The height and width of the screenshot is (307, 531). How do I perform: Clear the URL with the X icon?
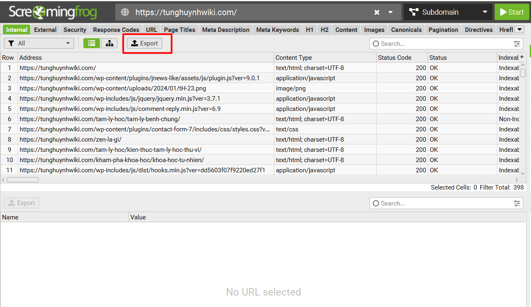[377, 12]
